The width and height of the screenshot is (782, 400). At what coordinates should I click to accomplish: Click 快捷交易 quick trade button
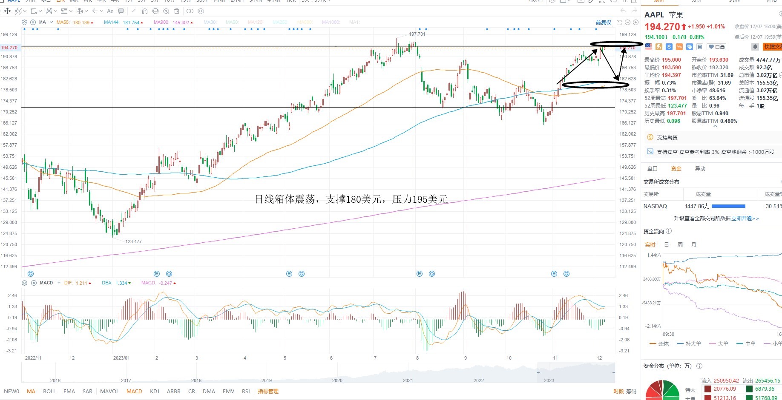point(773,47)
